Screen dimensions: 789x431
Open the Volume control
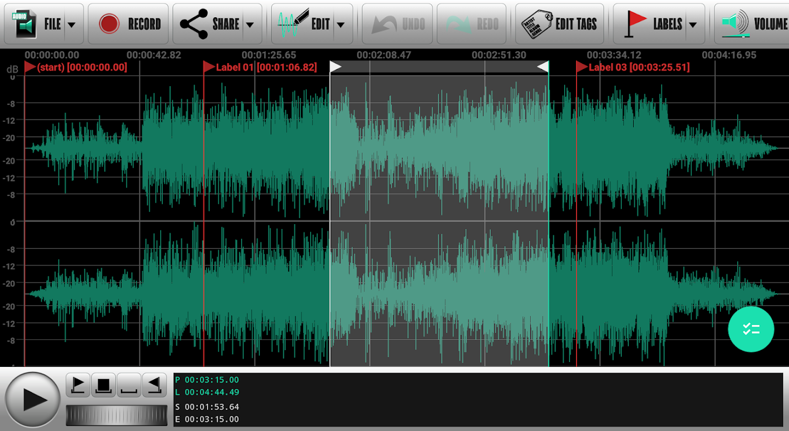click(752, 24)
